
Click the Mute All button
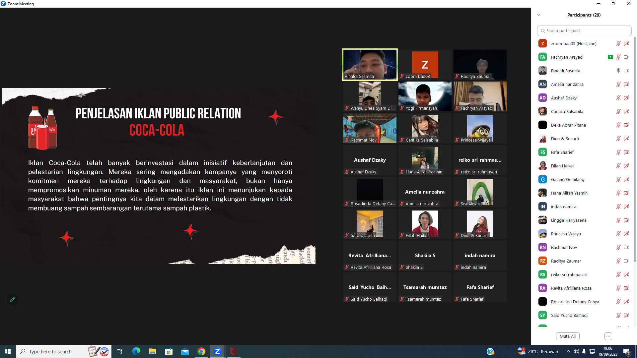[x=568, y=336]
